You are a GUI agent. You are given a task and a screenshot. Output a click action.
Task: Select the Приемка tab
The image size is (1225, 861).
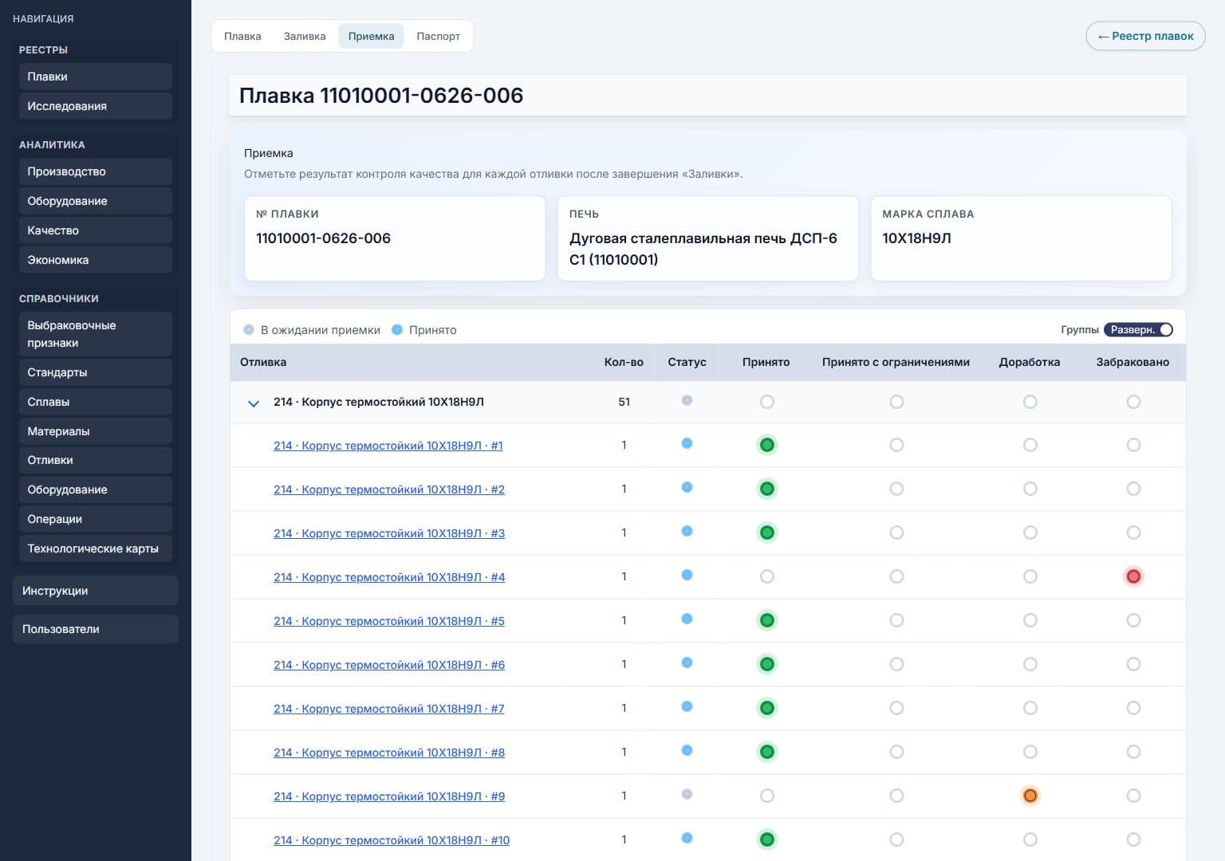click(371, 36)
